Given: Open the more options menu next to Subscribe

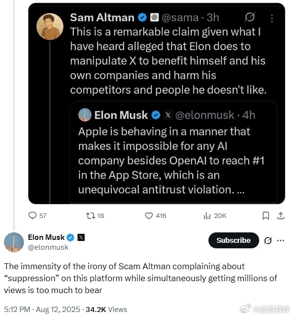Looking at the screenshot, I should point(281,240).
